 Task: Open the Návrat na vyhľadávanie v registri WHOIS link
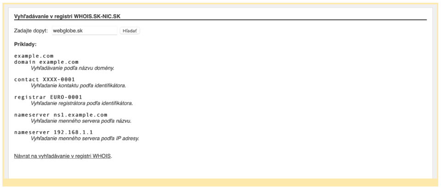click(x=63, y=156)
